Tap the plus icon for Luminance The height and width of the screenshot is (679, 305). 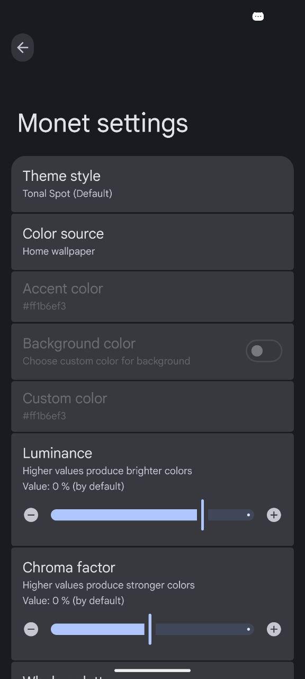point(274,515)
